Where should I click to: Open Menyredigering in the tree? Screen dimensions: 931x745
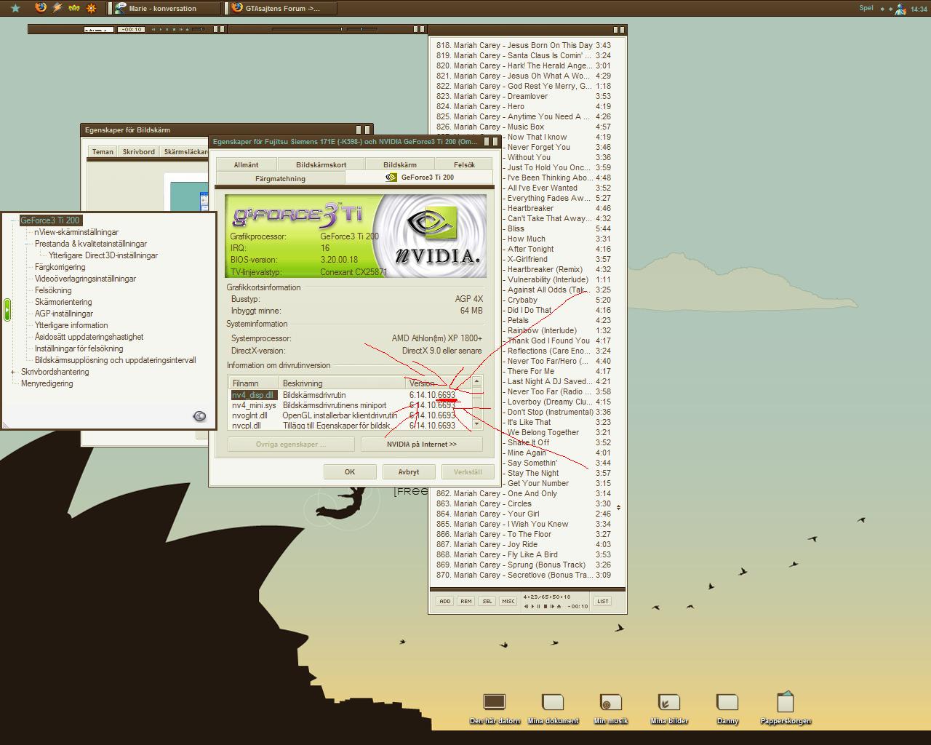point(47,383)
